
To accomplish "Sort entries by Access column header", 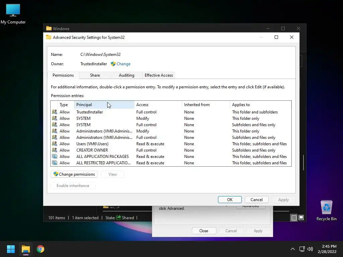I will pyautogui.click(x=158, y=105).
